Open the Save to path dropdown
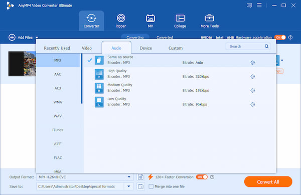301x195 pixels. click(x=129, y=186)
